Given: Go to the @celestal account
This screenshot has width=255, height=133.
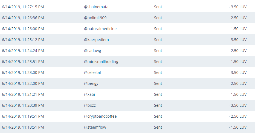Looking at the screenshot, I should [x=92, y=73].
